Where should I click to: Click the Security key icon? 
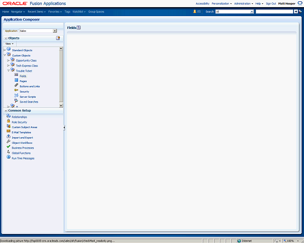point(16,90)
